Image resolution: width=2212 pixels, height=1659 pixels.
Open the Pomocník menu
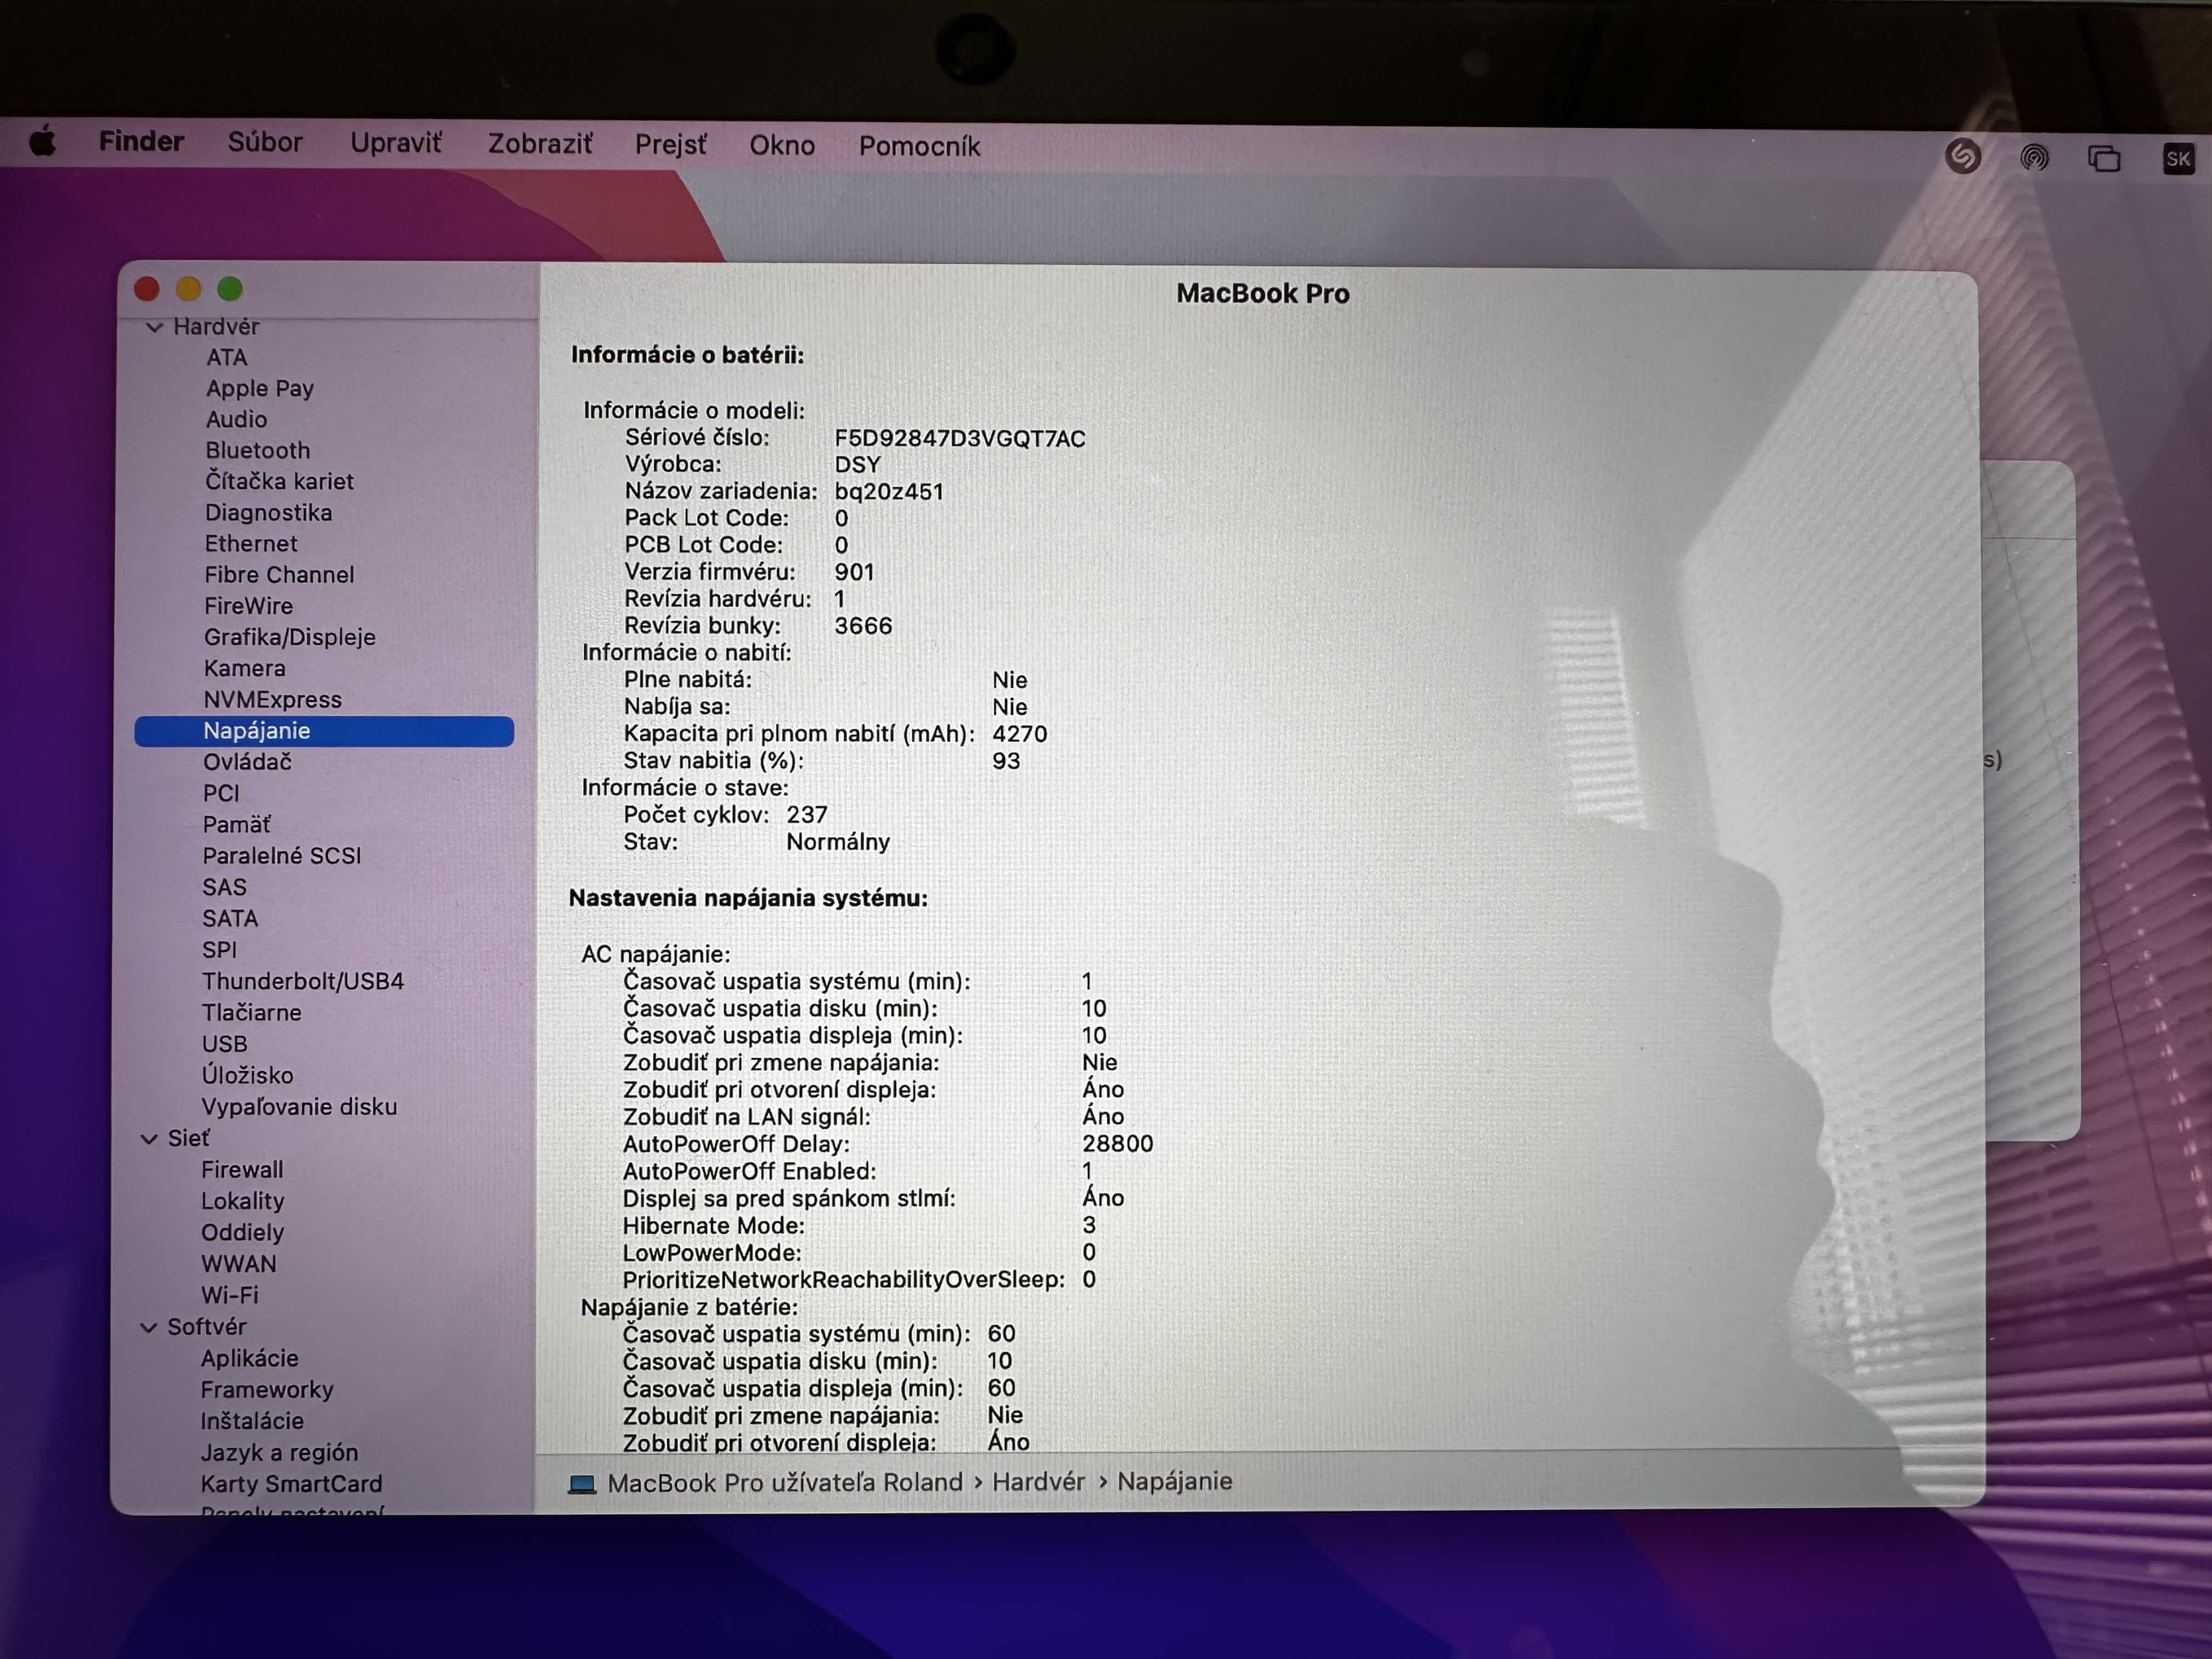coord(918,146)
